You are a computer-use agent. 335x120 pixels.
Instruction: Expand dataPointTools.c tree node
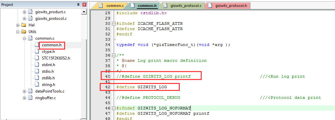24,91
